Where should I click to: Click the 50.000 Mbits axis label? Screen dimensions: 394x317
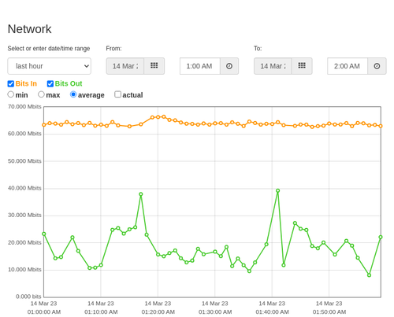pyautogui.click(x=24, y=161)
